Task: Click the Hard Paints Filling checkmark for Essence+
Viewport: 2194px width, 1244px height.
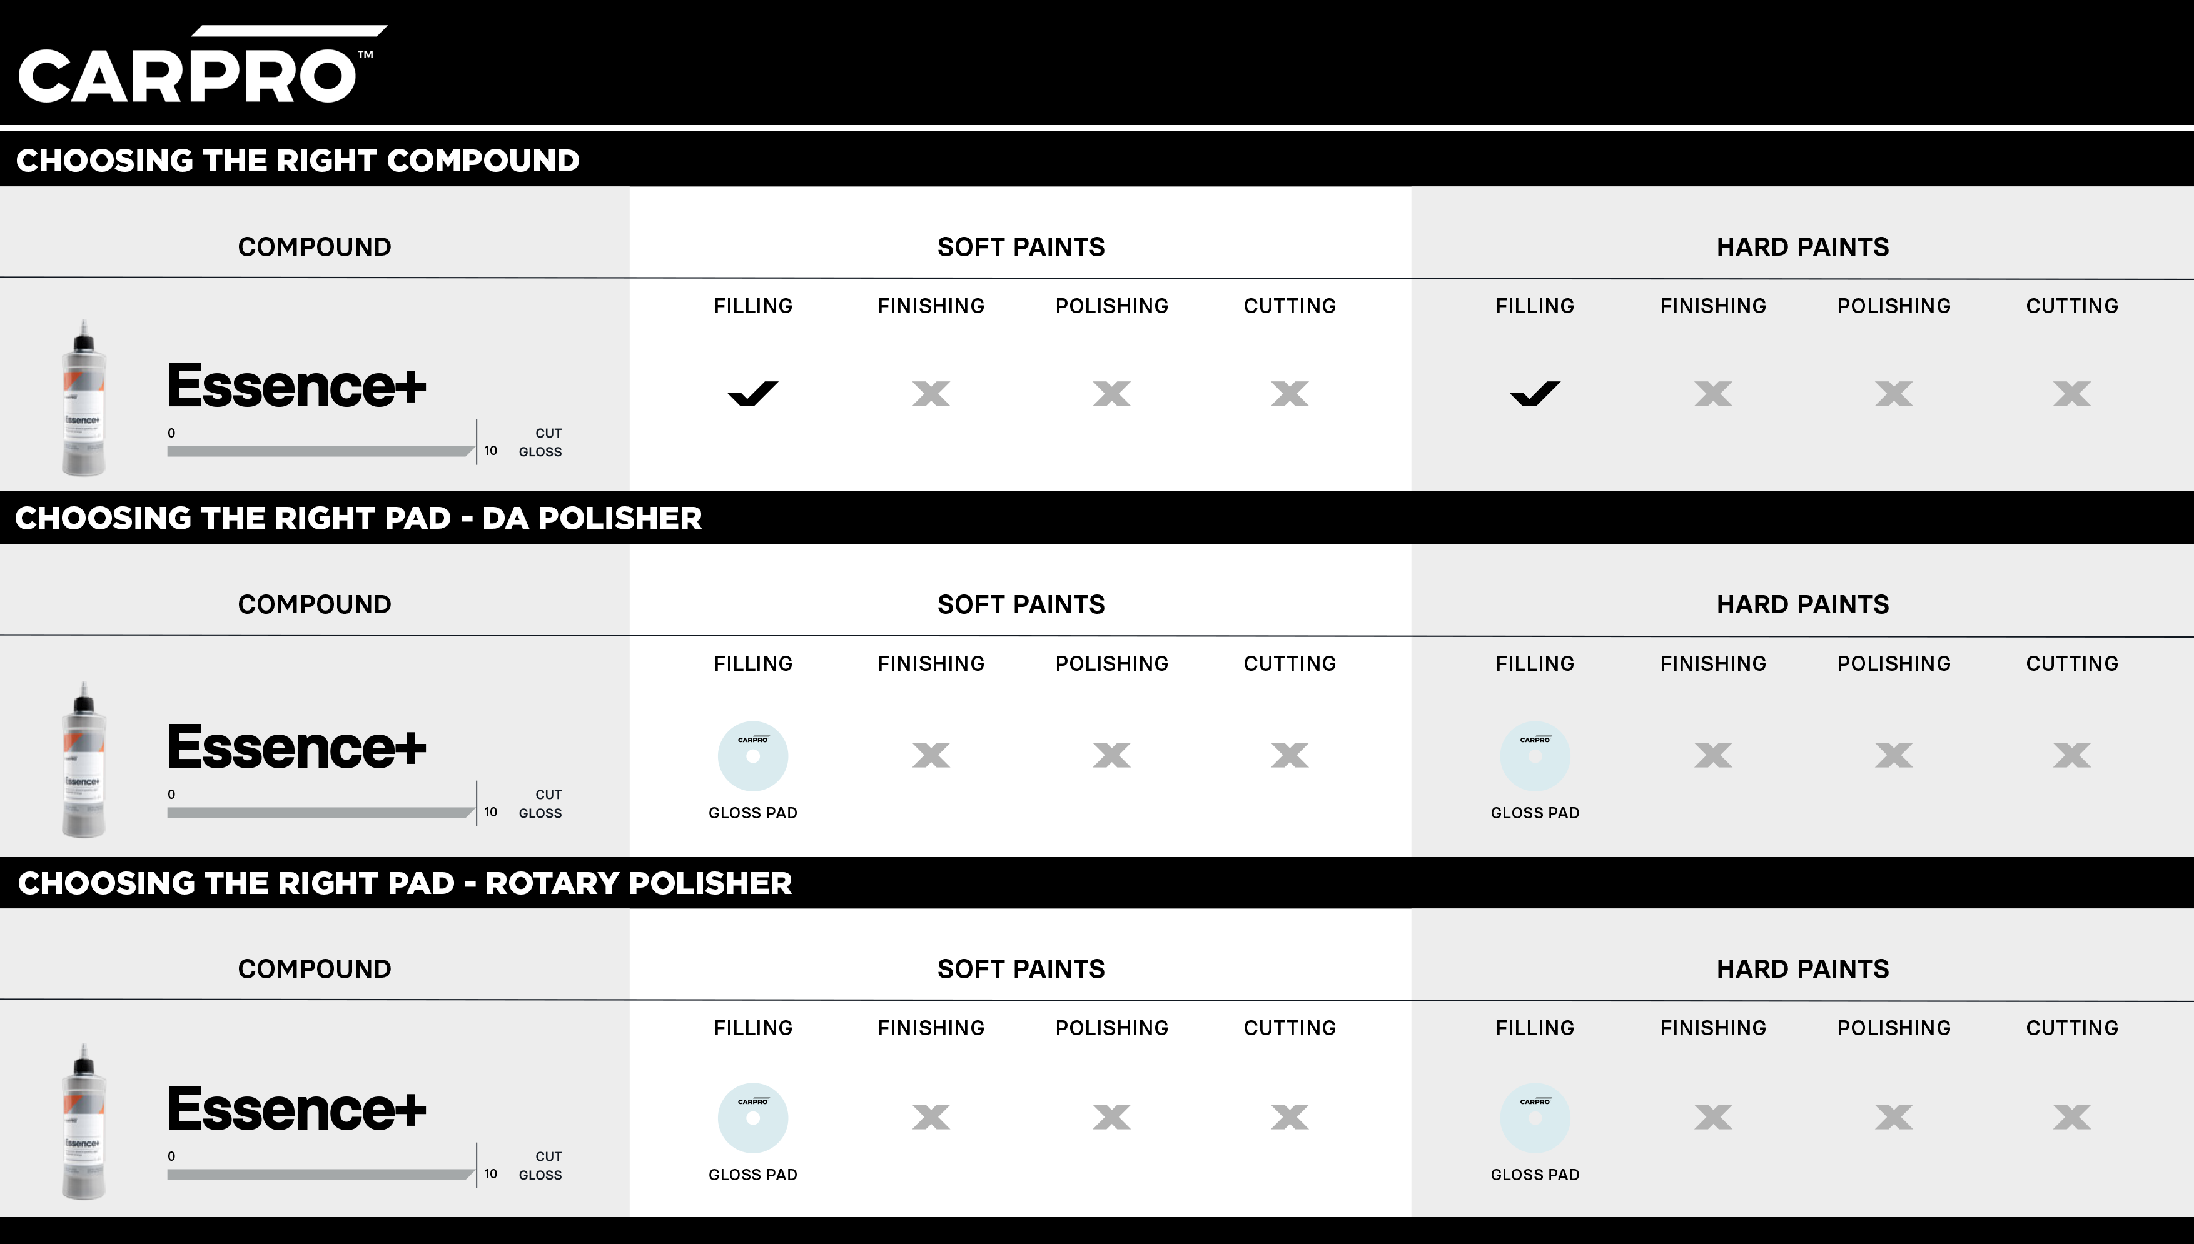Action: pos(1535,394)
